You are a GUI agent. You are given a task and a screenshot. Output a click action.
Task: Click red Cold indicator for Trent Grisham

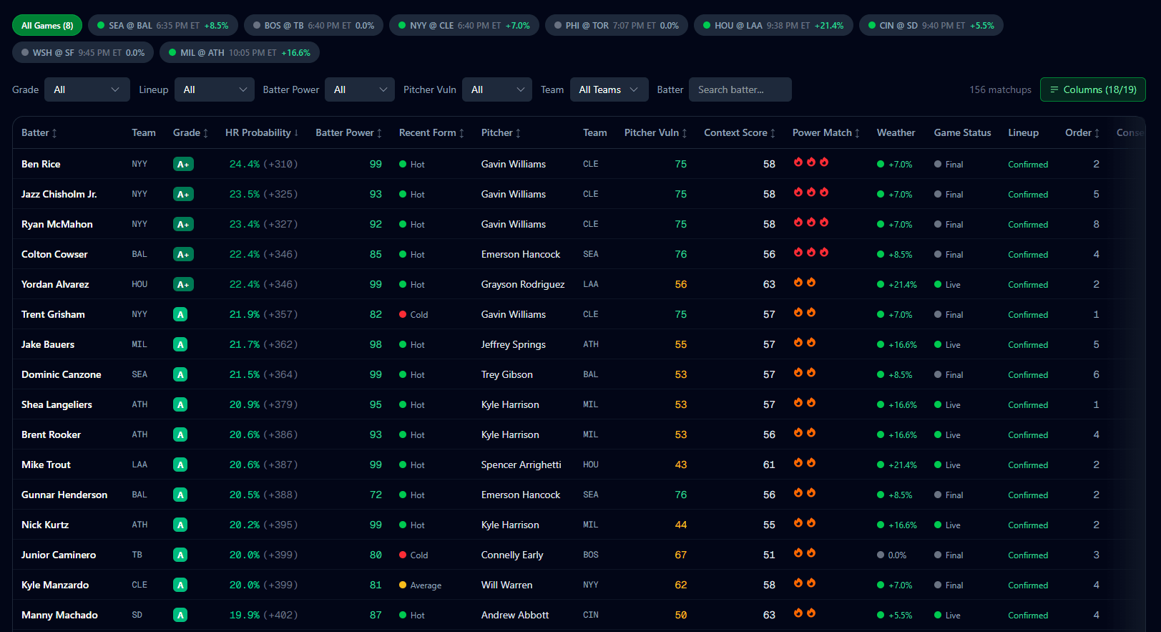click(x=413, y=314)
